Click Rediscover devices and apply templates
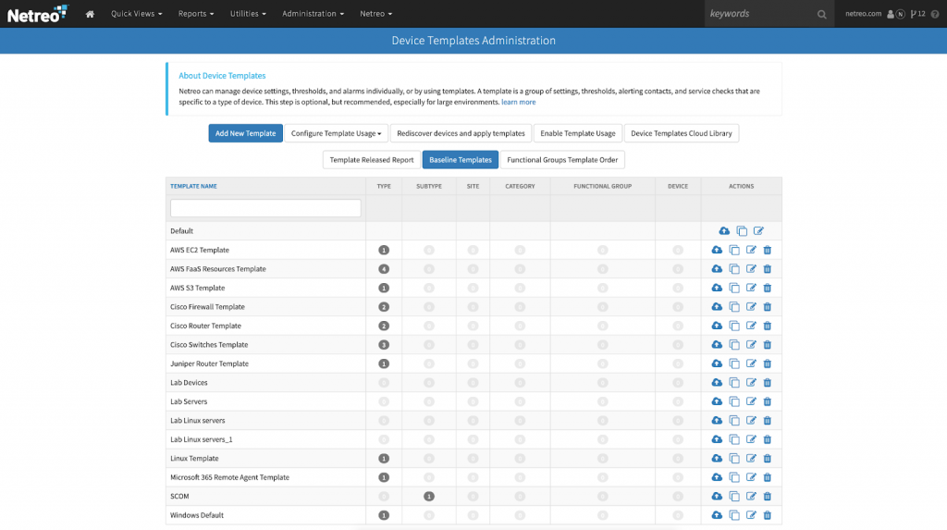Viewport: 947px width, 530px height. [x=461, y=133]
